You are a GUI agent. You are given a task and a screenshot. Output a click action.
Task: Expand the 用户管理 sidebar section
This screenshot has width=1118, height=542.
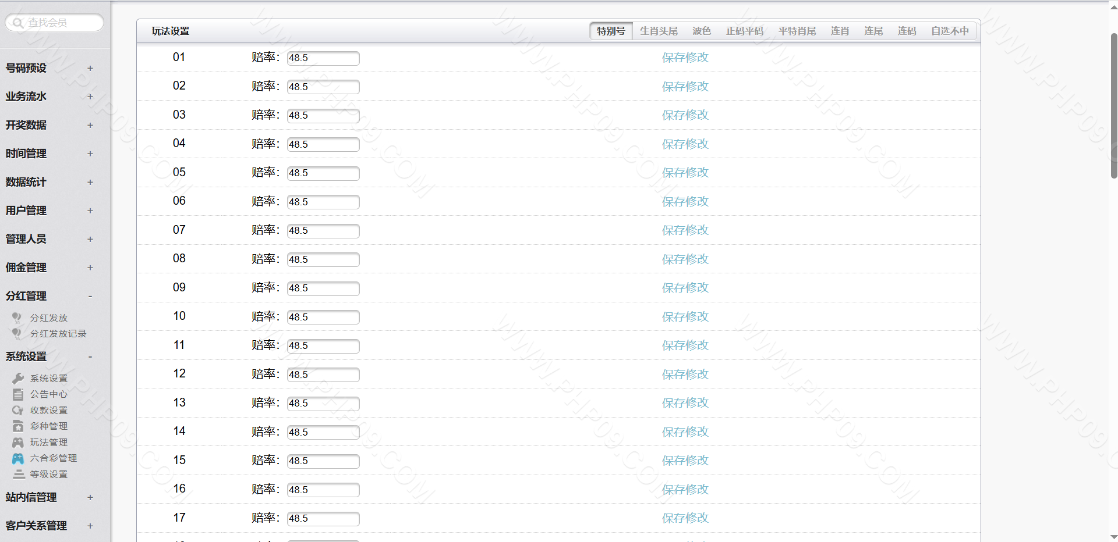pyautogui.click(x=90, y=211)
